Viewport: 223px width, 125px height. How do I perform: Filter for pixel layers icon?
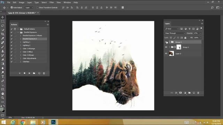182,29
